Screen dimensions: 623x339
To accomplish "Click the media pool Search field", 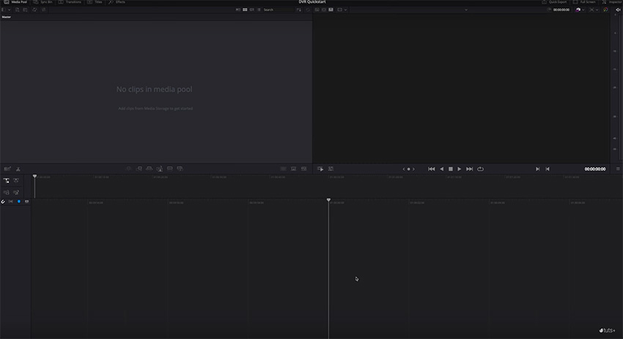I will point(278,10).
